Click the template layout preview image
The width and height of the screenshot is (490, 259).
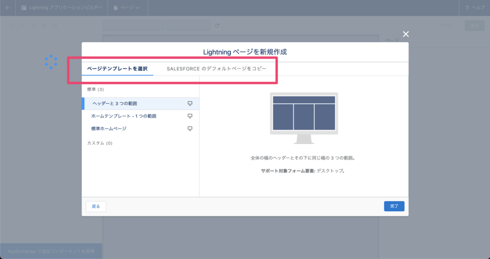pyautogui.click(x=303, y=118)
